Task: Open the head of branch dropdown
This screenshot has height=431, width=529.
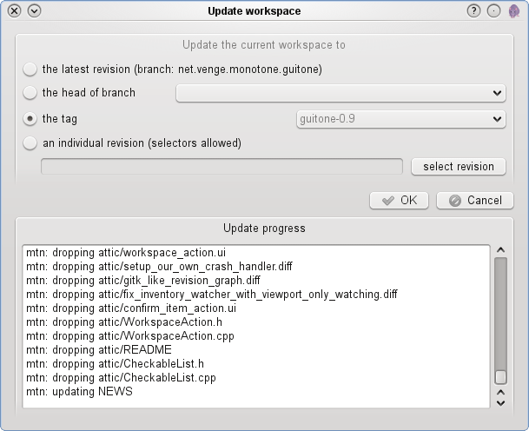Action: [x=341, y=93]
